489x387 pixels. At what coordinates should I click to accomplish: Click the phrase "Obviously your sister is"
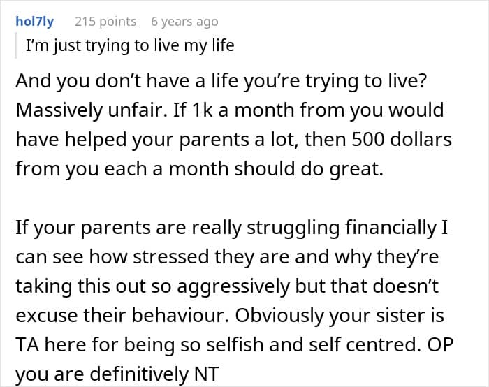(x=340, y=316)
